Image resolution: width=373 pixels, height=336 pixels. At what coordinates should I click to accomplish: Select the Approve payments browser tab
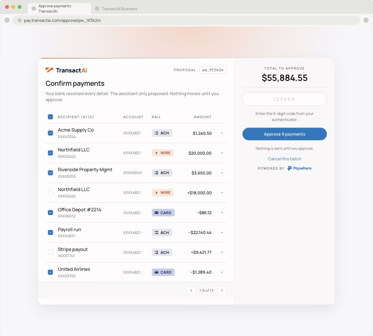tap(59, 9)
